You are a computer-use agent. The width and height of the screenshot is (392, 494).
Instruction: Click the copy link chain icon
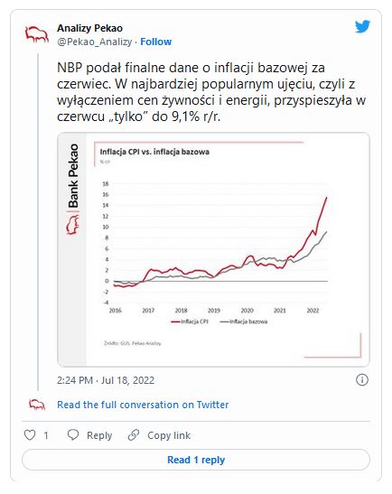click(134, 434)
